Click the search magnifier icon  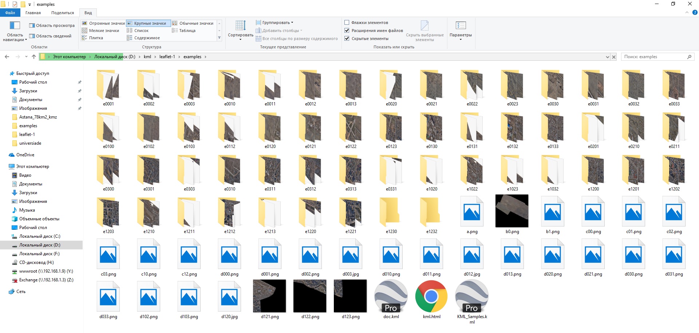tap(689, 57)
